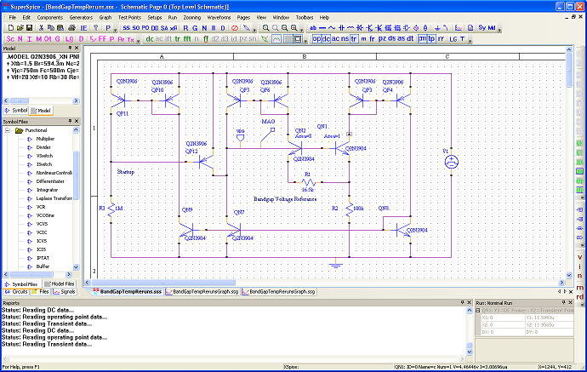Open the Generators menu
The image size is (587, 372).
coord(81,17)
